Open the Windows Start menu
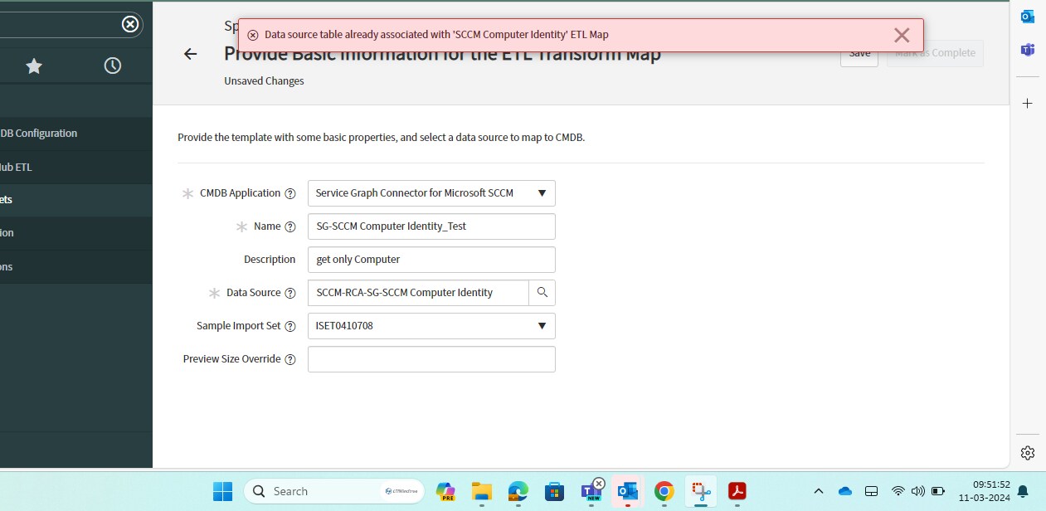This screenshot has width=1046, height=511. (x=222, y=491)
